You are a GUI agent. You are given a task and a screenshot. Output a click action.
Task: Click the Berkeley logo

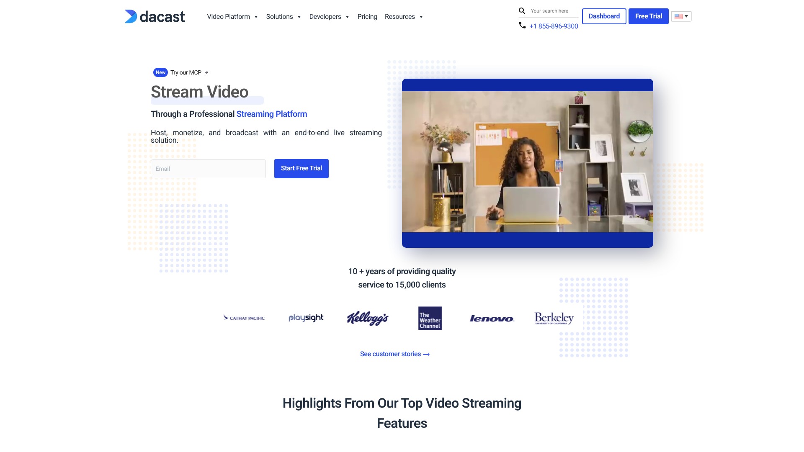tap(554, 318)
